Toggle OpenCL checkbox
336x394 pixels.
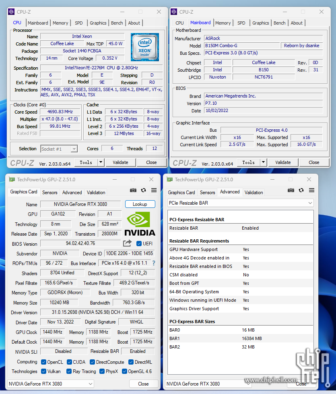click(44, 362)
